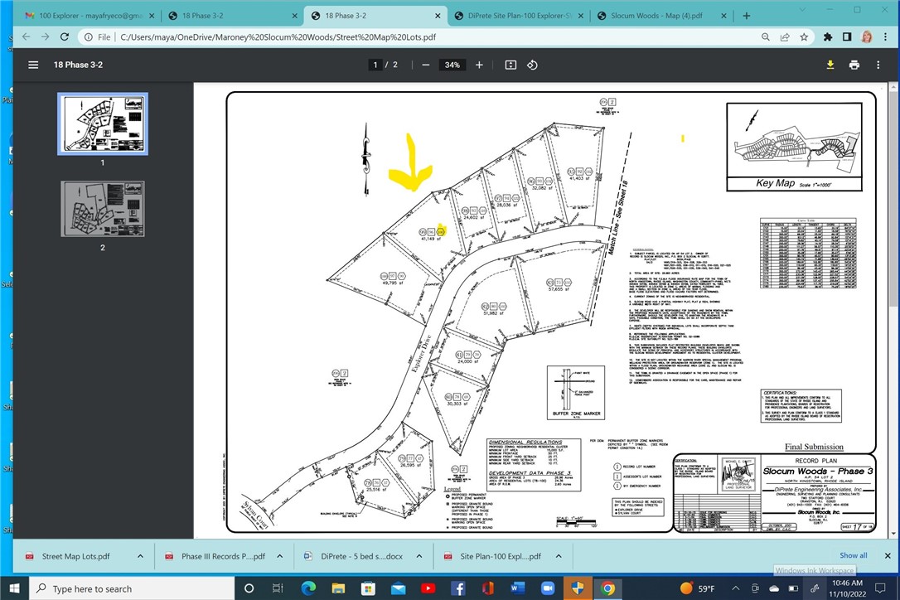The width and height of the screenshot is (900, 600).
Task: Expand options for Street Map Lots.pdf download
Action: coord(140,556)
